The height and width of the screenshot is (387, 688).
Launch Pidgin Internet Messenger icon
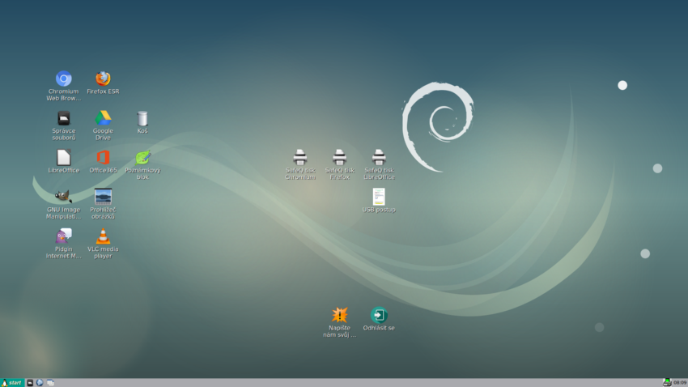pos(63,236)
